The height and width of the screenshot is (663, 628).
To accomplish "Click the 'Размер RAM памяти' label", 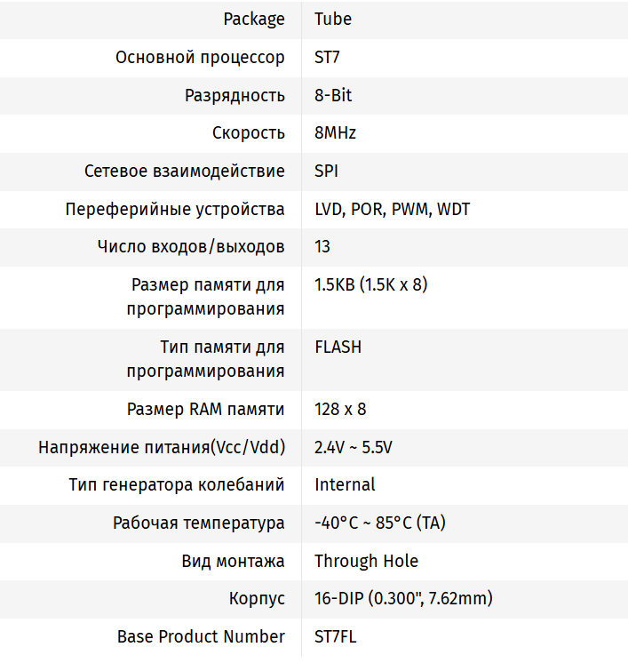I will coord(206,410).
